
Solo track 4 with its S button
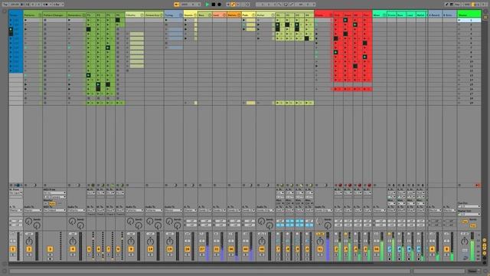[73, 255]
